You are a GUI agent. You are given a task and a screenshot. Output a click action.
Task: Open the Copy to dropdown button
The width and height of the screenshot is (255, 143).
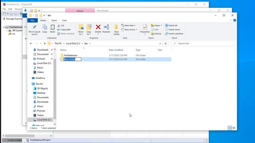(x=89, y=30)
